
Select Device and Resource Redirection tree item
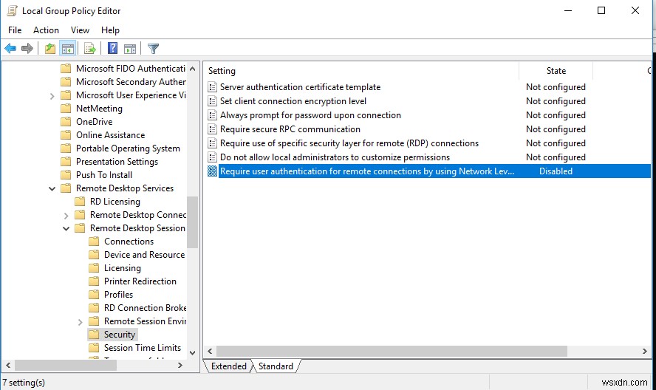tap(144, 254)
